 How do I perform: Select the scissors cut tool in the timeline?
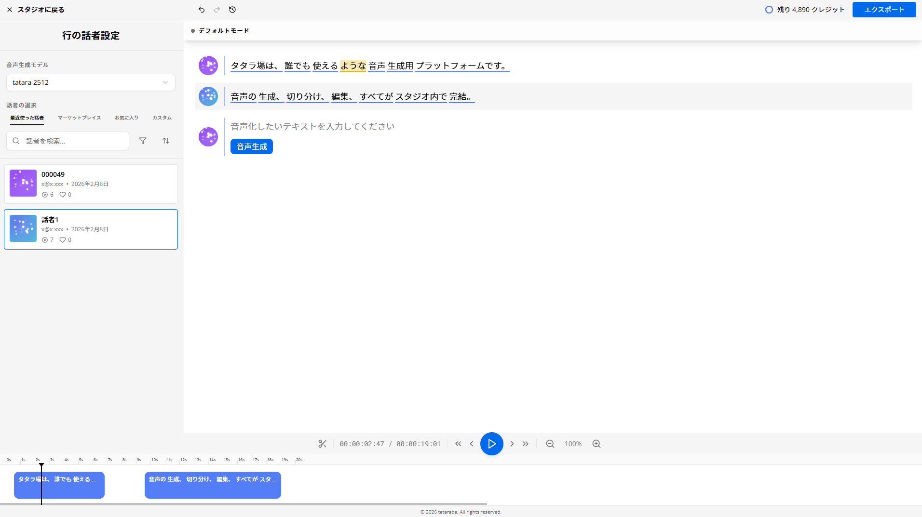click(x=322, y=444)
